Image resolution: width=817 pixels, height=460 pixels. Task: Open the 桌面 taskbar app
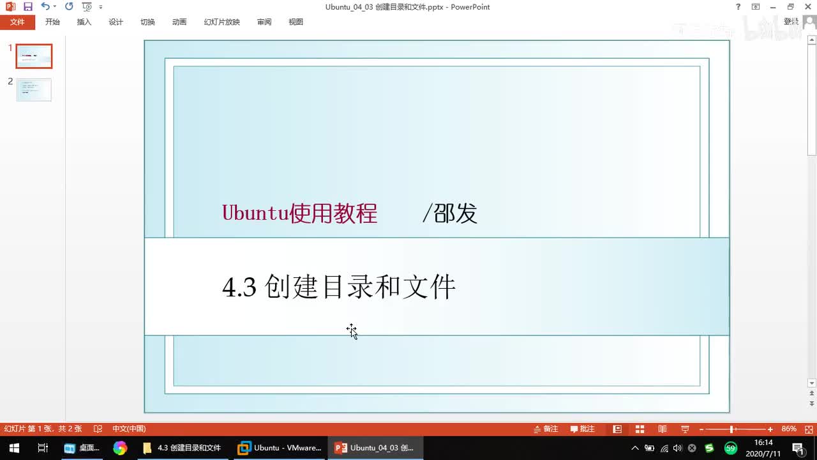coord(82,448)
